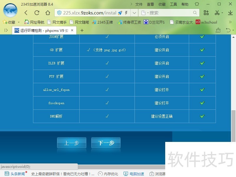Click the 建议设置正确 cell

click(162, 116)
